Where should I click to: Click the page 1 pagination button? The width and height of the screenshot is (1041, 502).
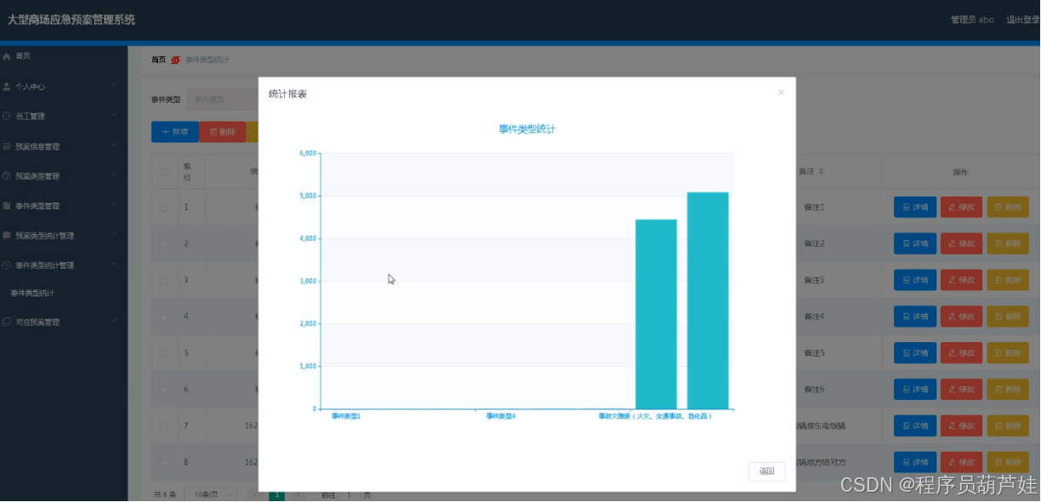(x=276, y=494)
